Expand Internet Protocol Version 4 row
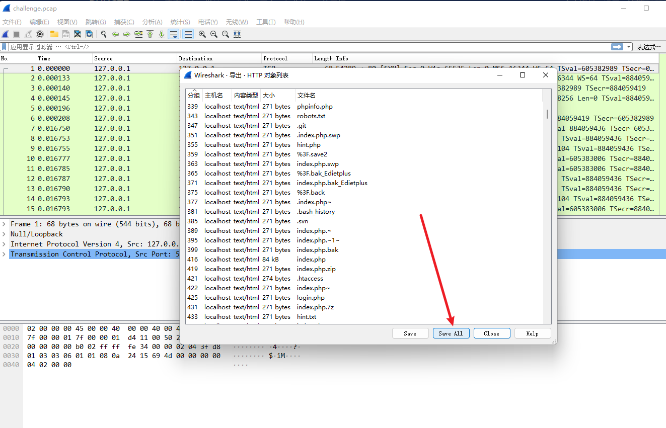The width and height of the screenshot is (666, 428). (x=5, y=244)
